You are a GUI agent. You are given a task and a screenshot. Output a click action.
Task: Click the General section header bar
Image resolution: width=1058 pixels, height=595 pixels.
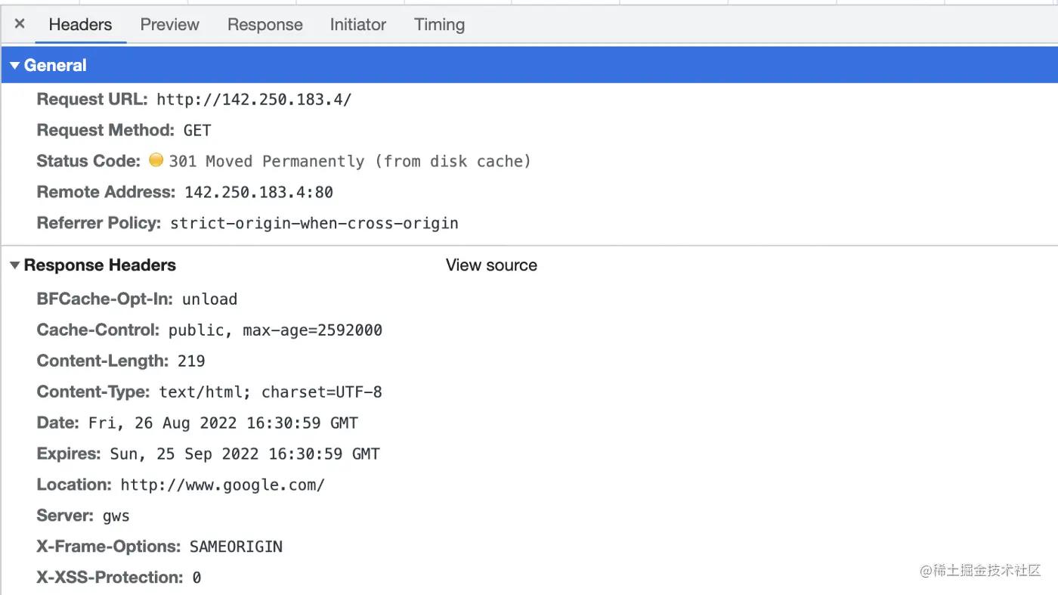529,66
